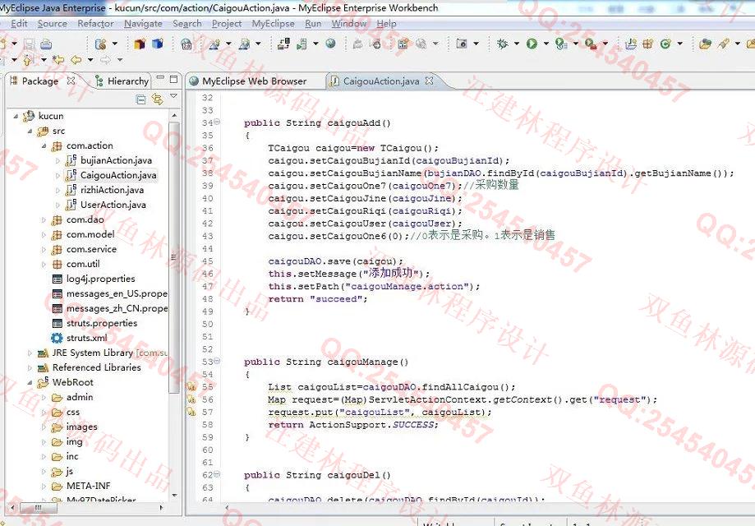Screen dimensions: 755x526
Task: Click the New Java Class green C icon
Action: tap(665, 44)
